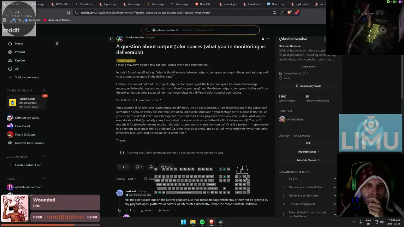This screenshot has height=227, width=404.
Task: Remove r/davinciresolve filter from search
Action: [x=177, y=30]
